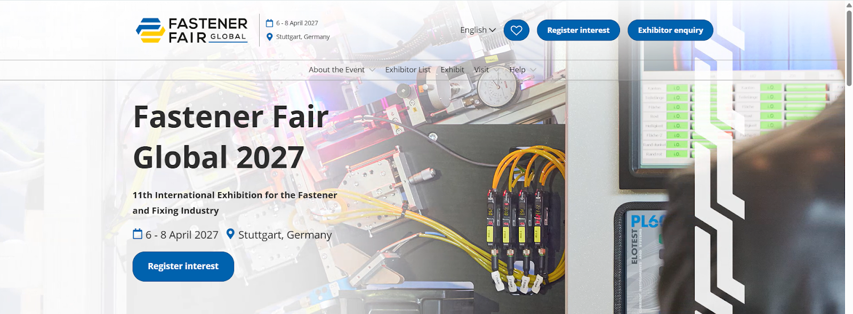Click the heart favourites icon button
The width and height of the screenshot is (853, 314).
pyautogui.click(x=516, y=30)
